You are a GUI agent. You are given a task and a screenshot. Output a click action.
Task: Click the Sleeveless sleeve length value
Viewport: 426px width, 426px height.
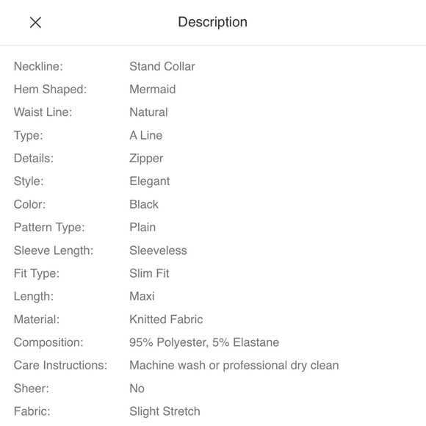[x=158, y=250]
